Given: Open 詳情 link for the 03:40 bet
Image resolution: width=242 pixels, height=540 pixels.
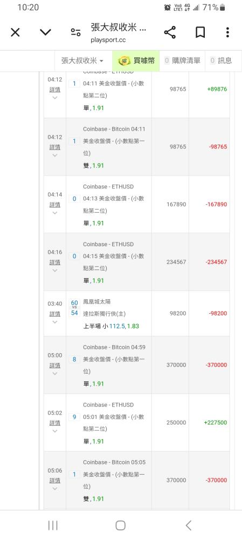Looking at the screenshot, I should click(54, 314).
